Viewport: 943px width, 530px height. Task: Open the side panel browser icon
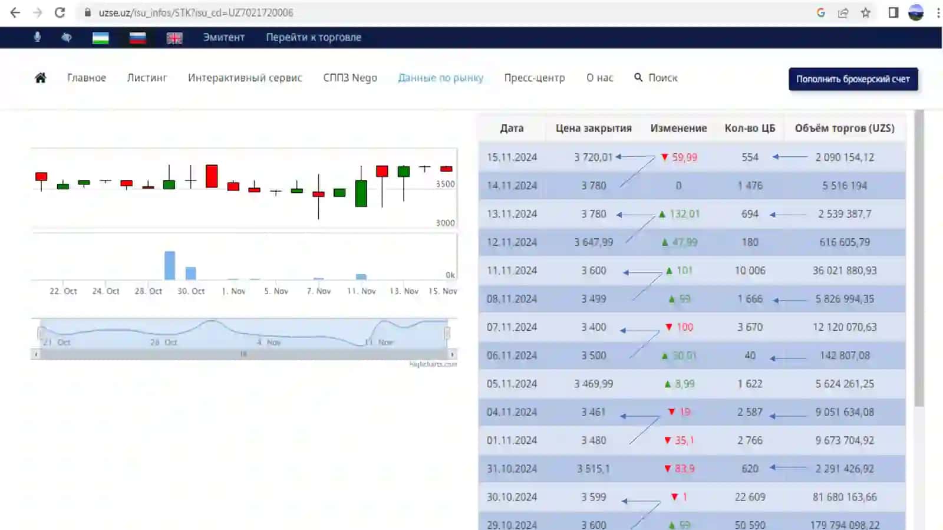(893, 12)
